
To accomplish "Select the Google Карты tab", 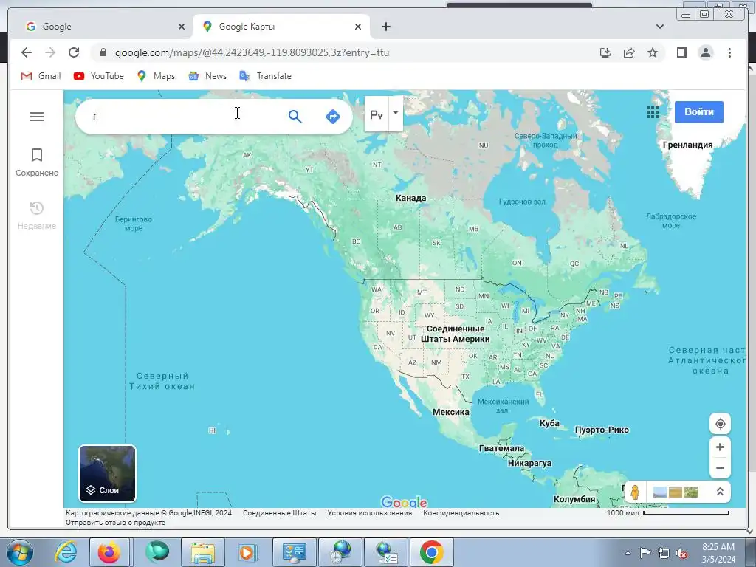I will tap(281, 27).
